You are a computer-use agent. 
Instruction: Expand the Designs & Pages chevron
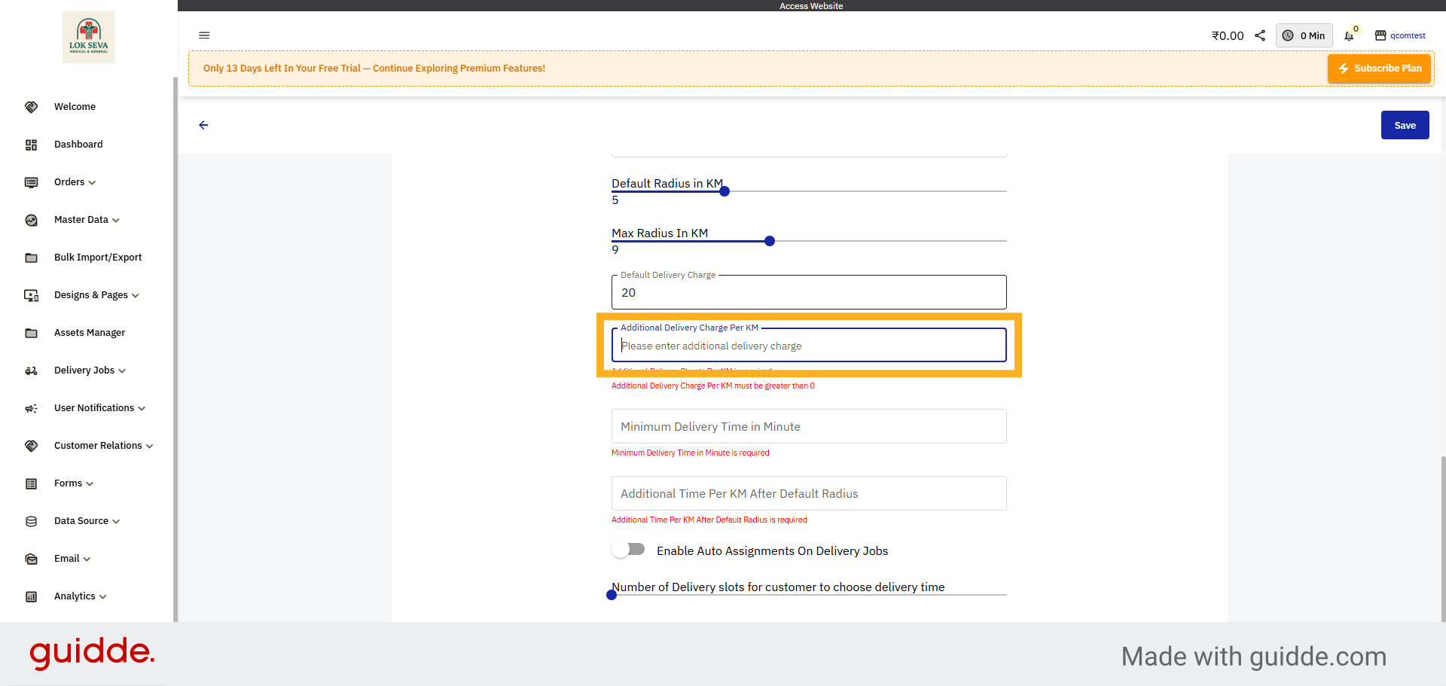coord(136,296)
